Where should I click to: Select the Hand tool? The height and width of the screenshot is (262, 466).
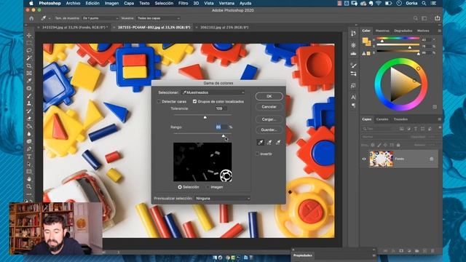coord(29,179)
